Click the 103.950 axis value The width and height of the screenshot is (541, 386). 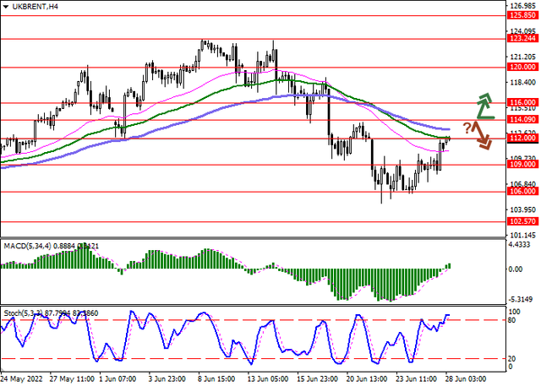(x=523, y=209)
